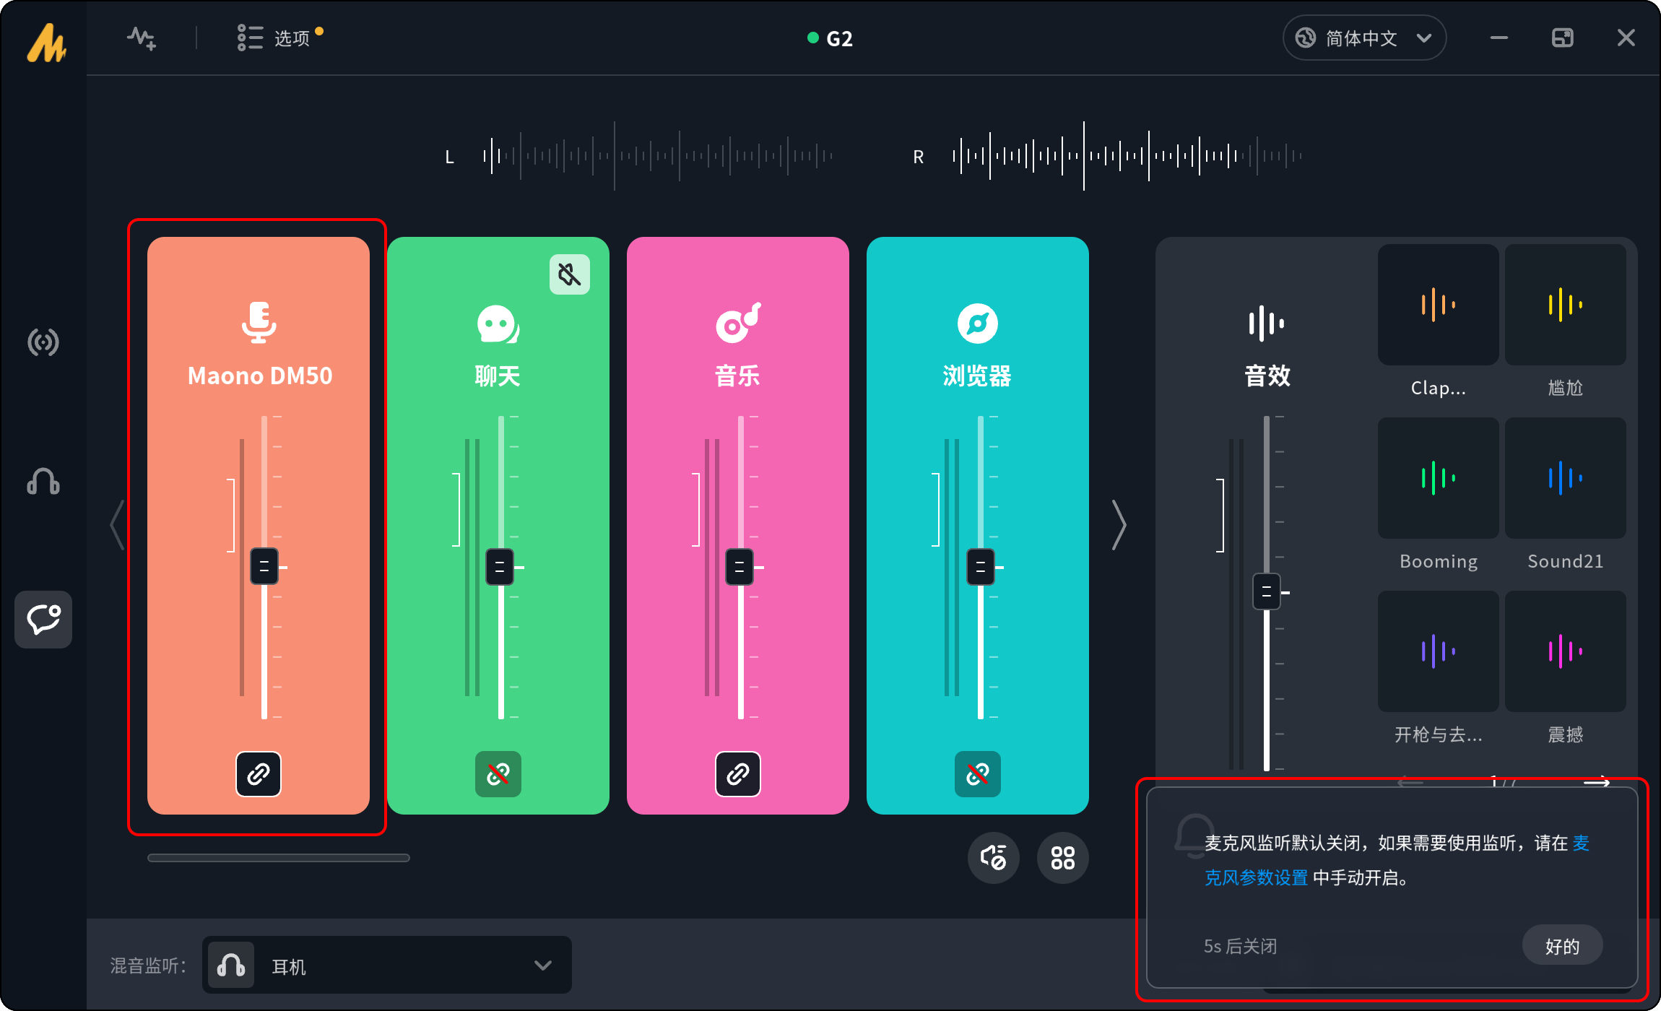
Task: Open the broadcast signal sidebar icon
Action: (43, 342)
